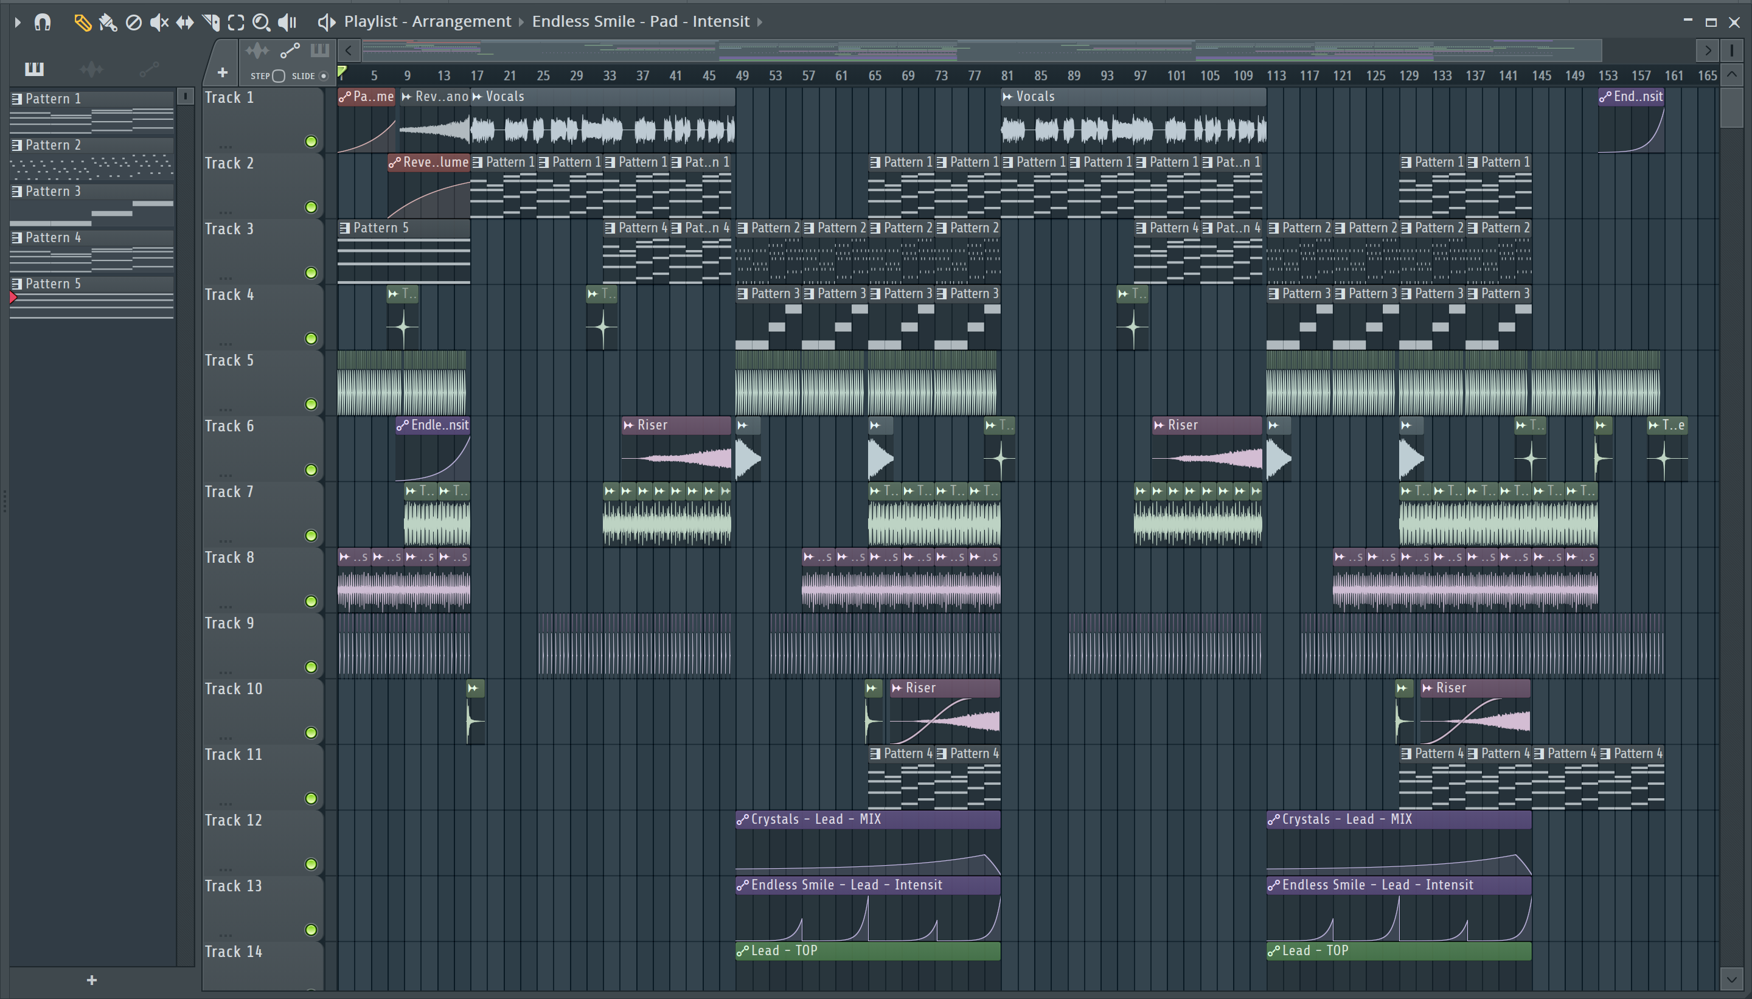
Task: Select the Reve..lume automation clip on Track 2
Action: tap(429, 186)
